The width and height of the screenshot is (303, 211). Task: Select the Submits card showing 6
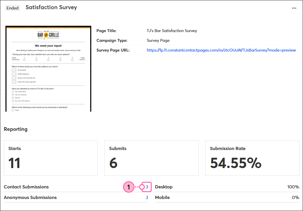coord(151,158)
